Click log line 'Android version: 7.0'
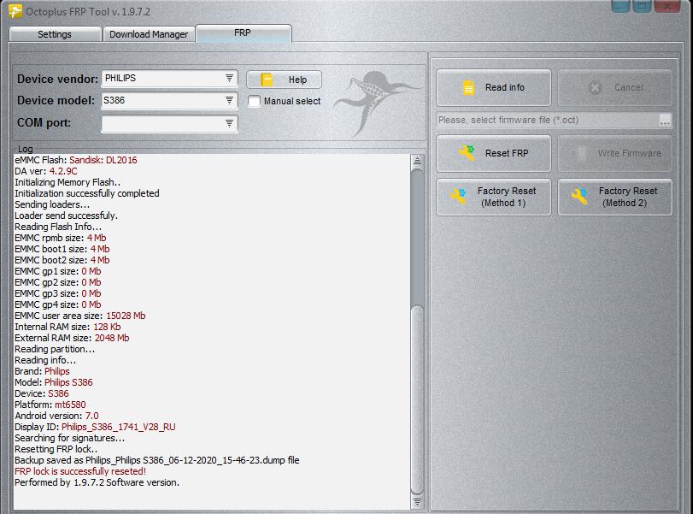The height and width of the screenshot is (514, 693). 56,416
